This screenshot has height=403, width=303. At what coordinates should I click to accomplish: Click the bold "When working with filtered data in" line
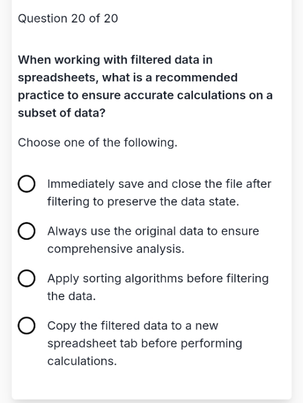pos(115,60)
